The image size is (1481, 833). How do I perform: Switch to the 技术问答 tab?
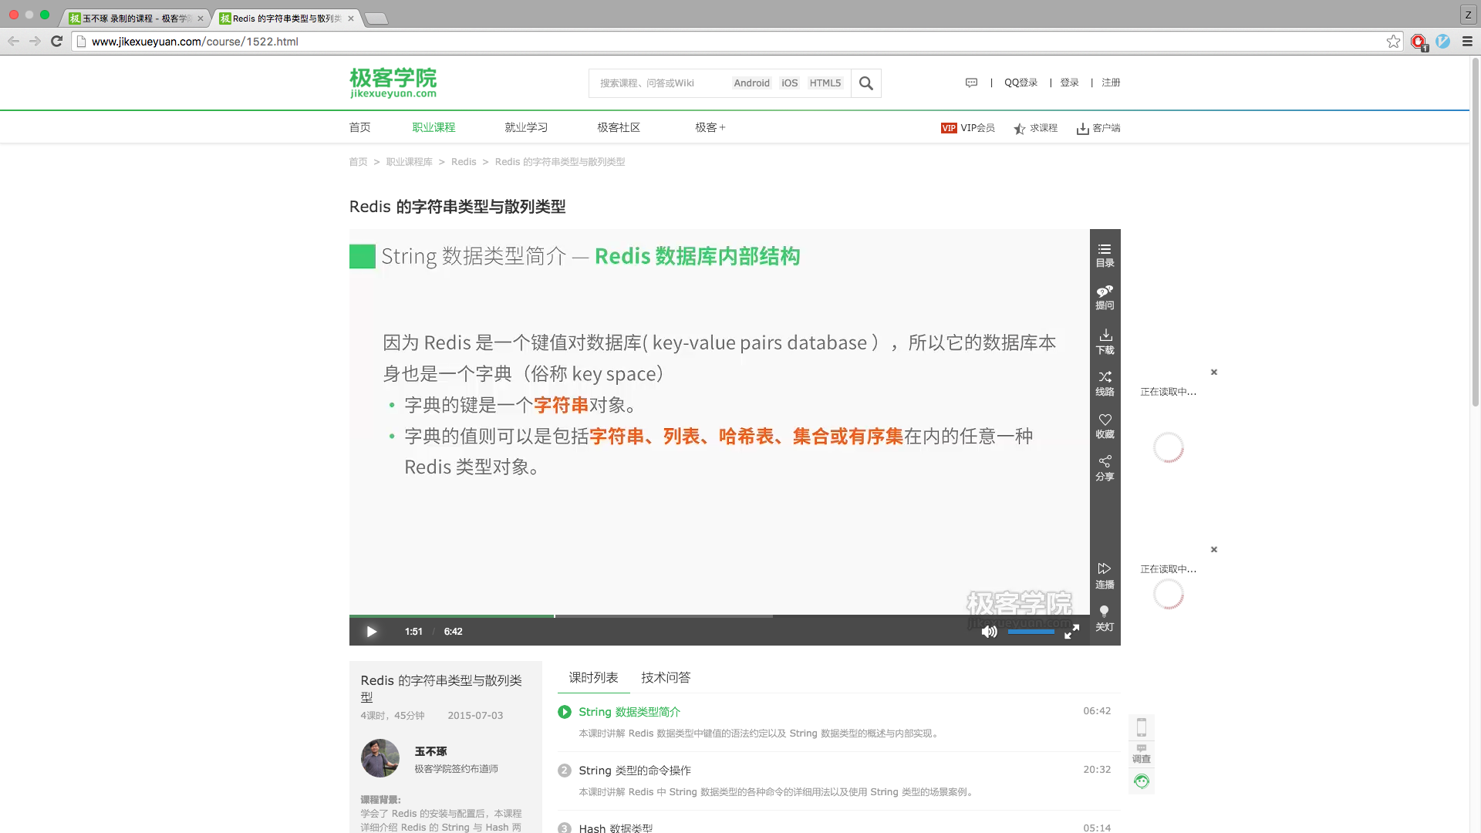pos(666,677)
